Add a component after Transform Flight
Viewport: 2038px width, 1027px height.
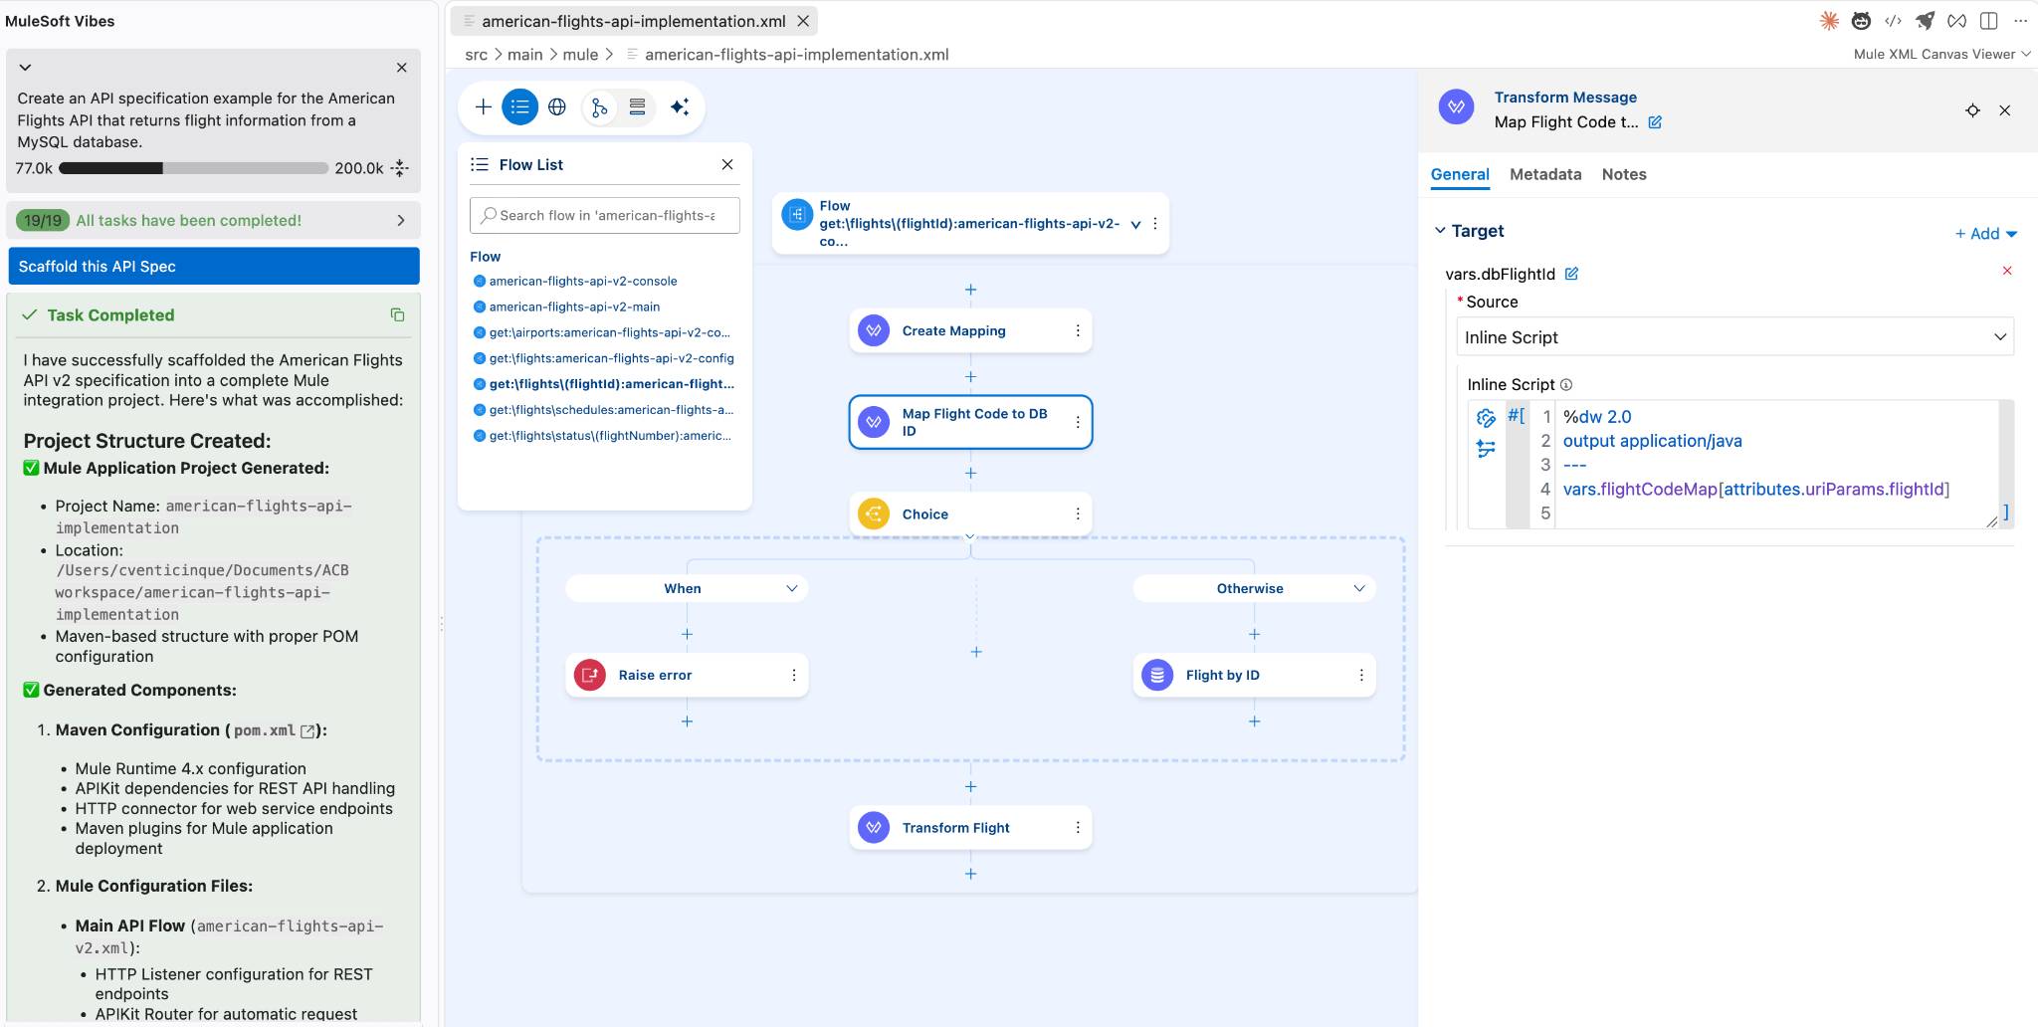click(x=970, y=874)
